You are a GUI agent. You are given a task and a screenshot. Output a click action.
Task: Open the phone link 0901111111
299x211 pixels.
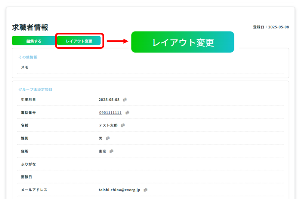coord(110,113)
